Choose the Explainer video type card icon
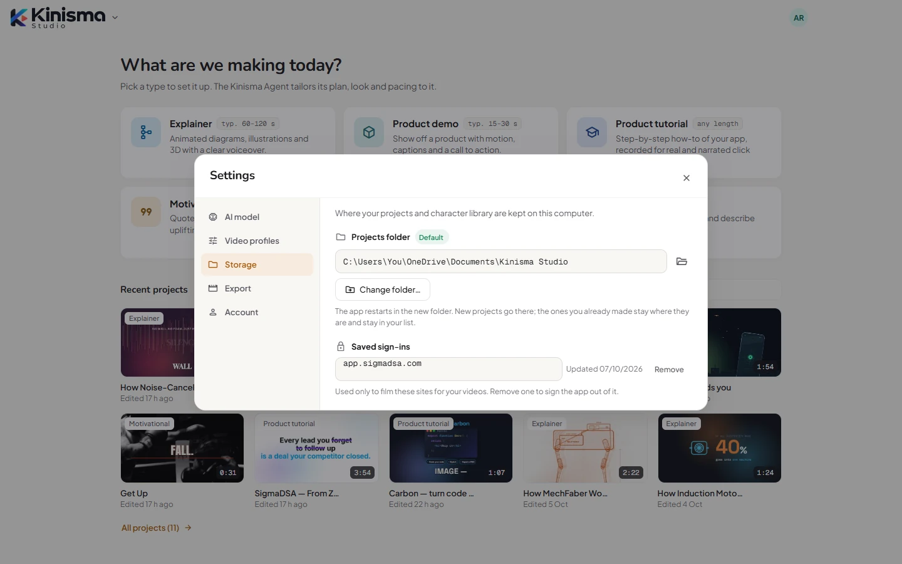Screen dimensions: 902x564 pos(146,132)
